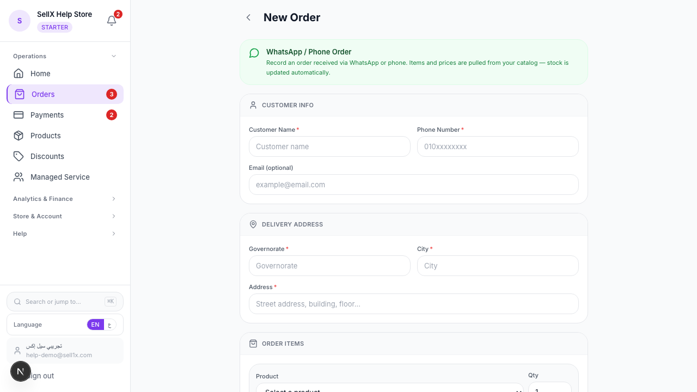Image resolution: width=697 pixels, height=392 pixels.
Task: Switch language to Arabic
Action: pos(110,324)
